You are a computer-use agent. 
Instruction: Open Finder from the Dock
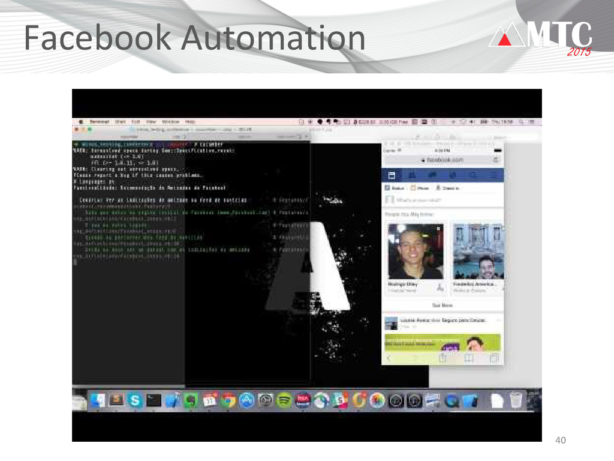pyautogui.click(x=97, y=400)
